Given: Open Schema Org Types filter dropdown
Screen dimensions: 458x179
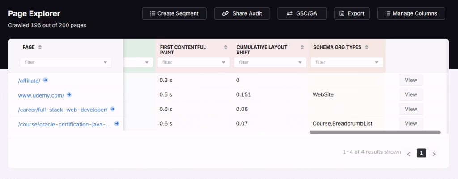Looking at the screenshot, I should click(x=377, y=63).
